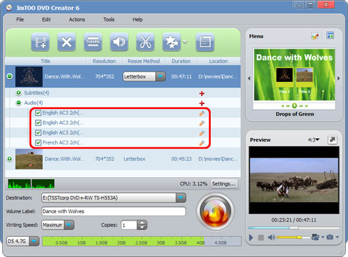Click the detach preview window icon

tap(332, 140)
